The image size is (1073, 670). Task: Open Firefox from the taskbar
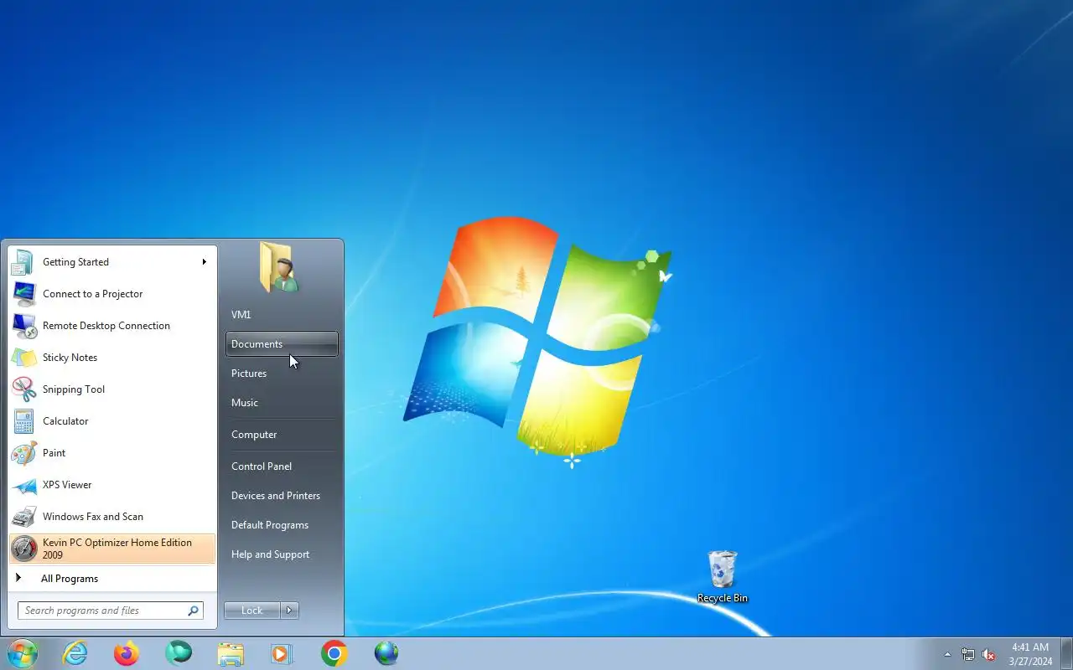pos(127,653)
